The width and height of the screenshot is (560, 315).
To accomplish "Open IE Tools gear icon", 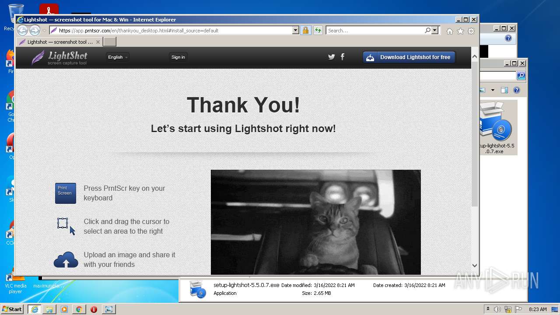I will pyautogui.click(x=471, y=31).
